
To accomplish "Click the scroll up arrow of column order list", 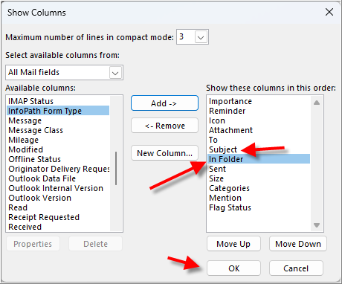I will coord(317,103).
